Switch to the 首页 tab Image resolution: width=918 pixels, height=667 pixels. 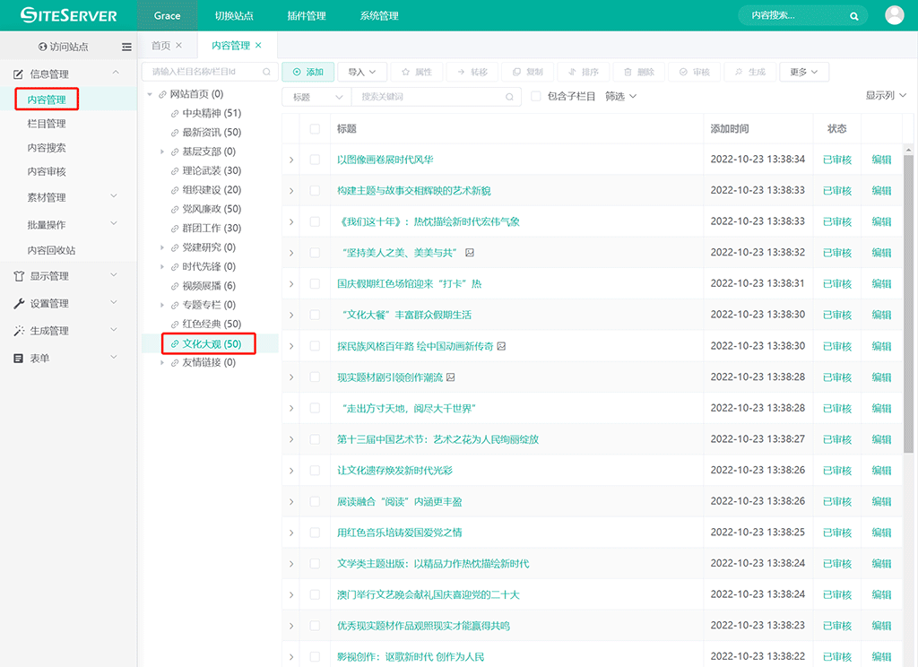pos(160,46)
